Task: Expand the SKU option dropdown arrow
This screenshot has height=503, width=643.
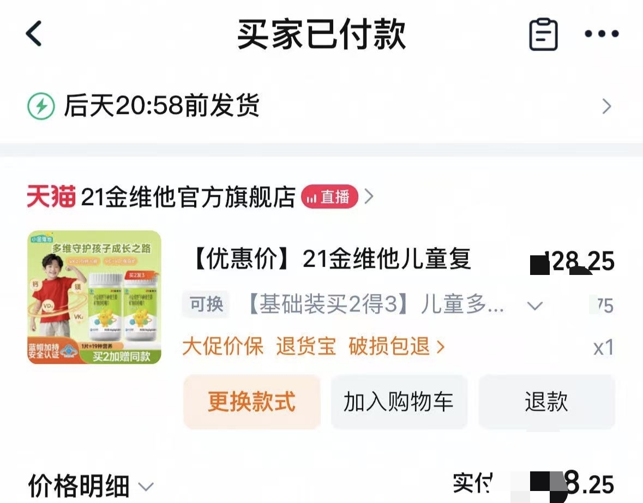Action: tap(534, 306)
